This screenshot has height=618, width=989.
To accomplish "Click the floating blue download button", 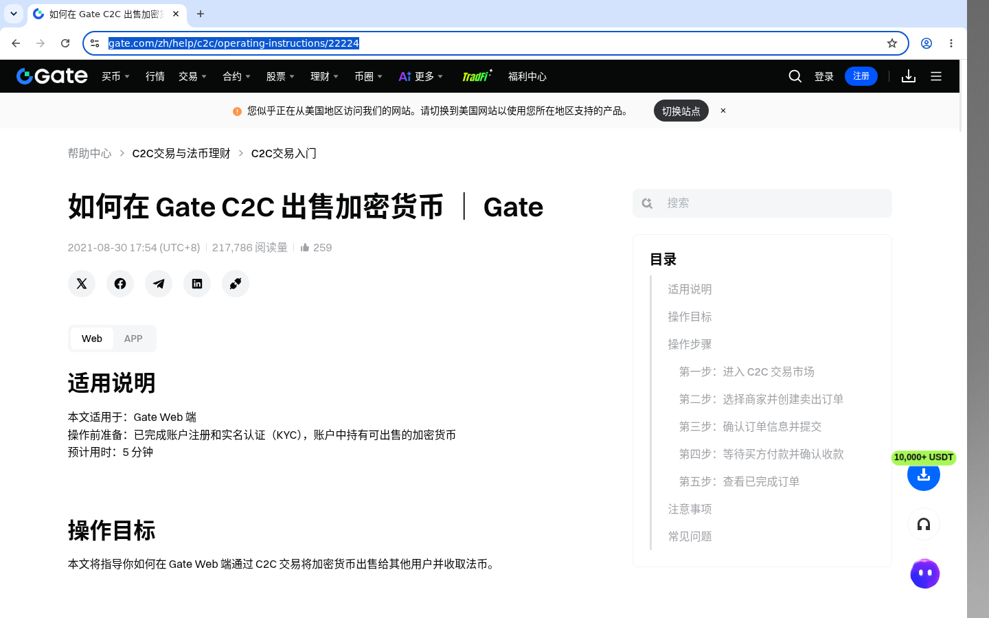I will tap(924, 475).
